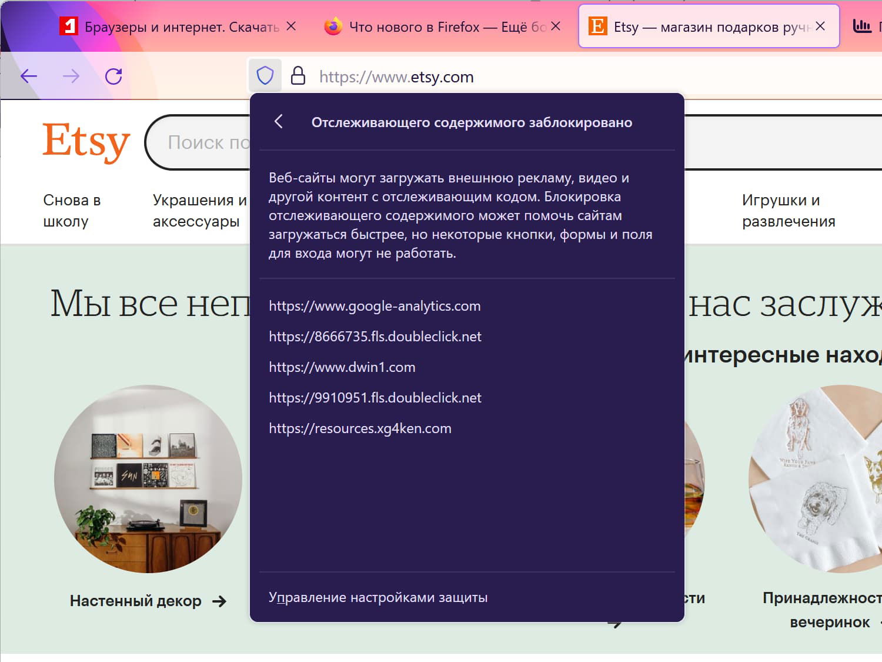This screenshot has width=882, height=662.
Task: Click panel title 'Отслеживающего содержимого заблокировано'
Action: (472, 122)
